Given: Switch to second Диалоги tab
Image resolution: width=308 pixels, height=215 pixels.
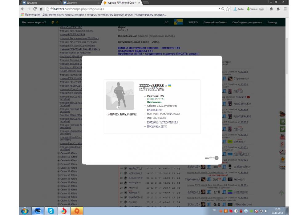Looking at the screenshot, I should [81, 3].
